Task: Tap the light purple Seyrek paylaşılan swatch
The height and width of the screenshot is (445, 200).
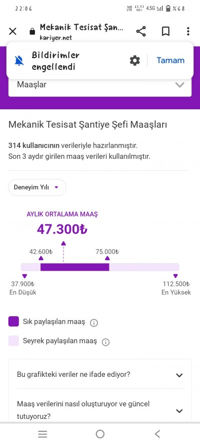Action: coord(13,341)
